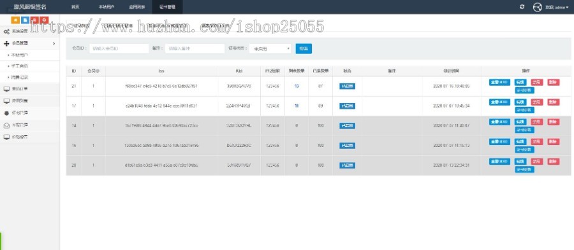
Task: Click widest blue action button in row ID 16
Action: coord(499,142)
